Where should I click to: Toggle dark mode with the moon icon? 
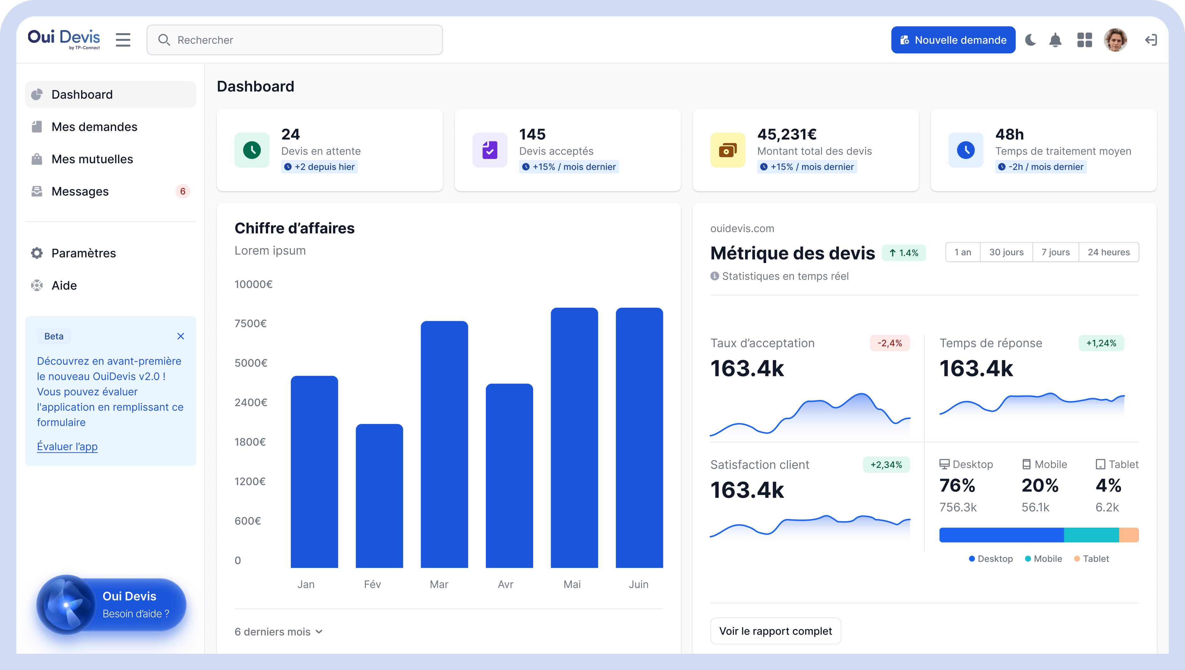pyautogui.click(x=1030, y=40)
